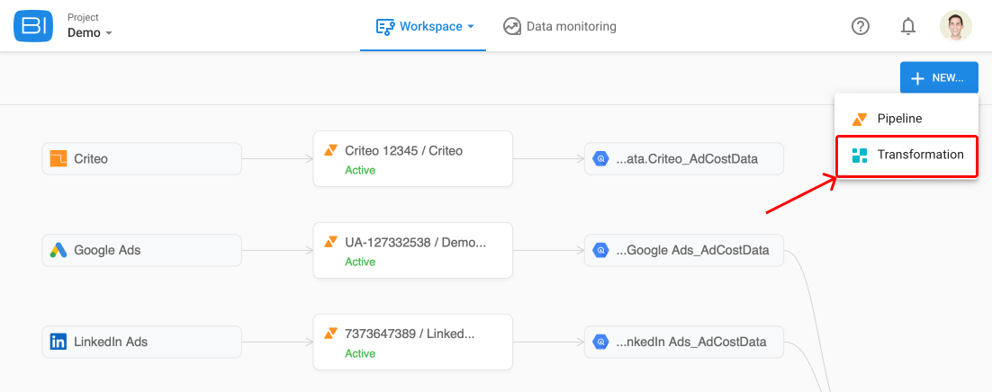Screen dimensions: 992x392
Task: Click the Criteo source icon
Action: [x=59, y=159]
